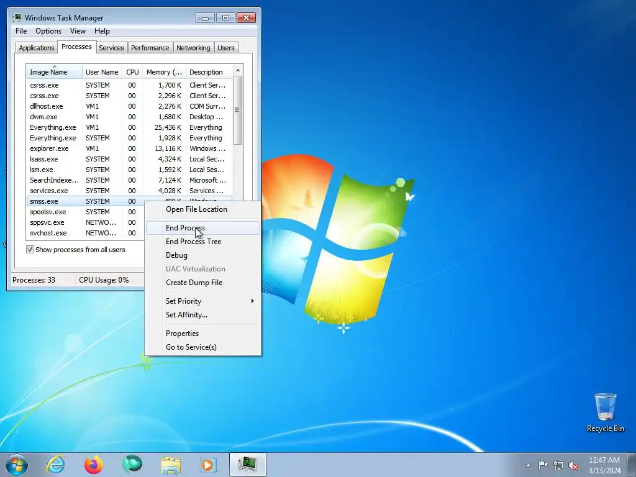Open the File menu
Image resolution: width=636 pixels, height=477 pixels.
pyautogui.click(x=21, y=31)
